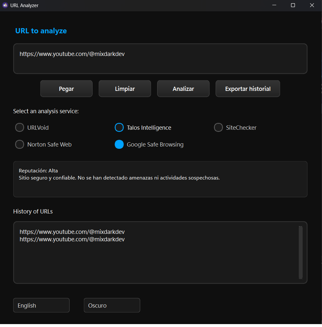Select the URLVoid radio button
This screenshot has width=322, height=327.
point(20,128)
